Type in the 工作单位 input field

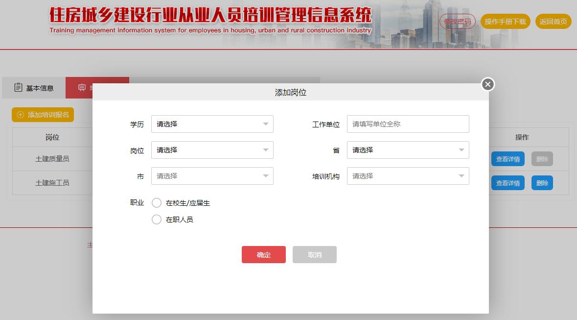point(408,124)
